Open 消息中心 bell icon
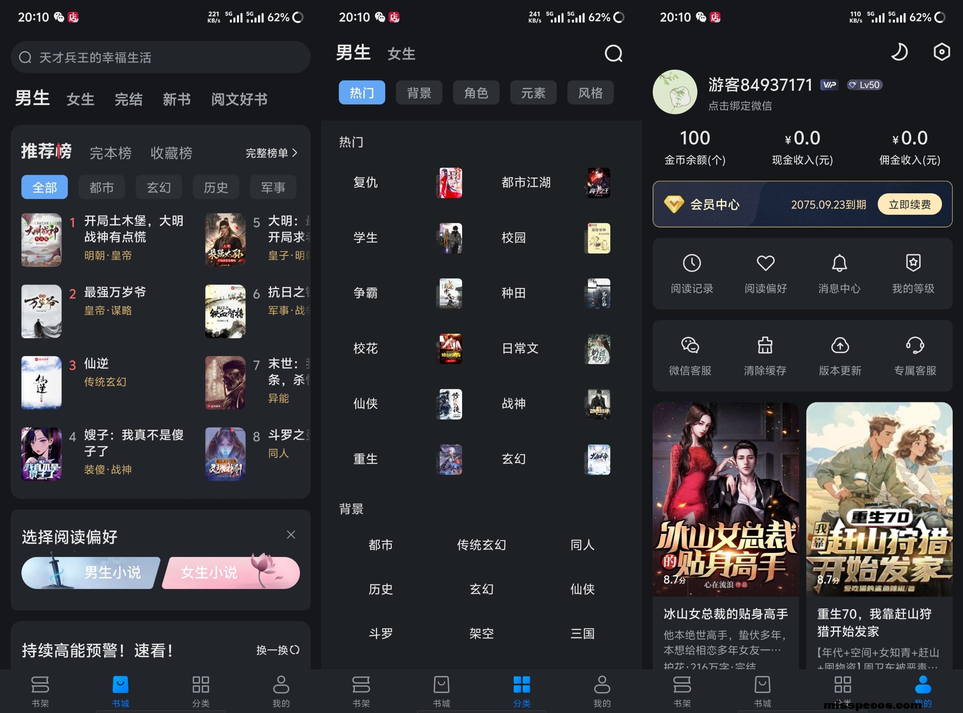The image size is (963, 713). (839, 263)
